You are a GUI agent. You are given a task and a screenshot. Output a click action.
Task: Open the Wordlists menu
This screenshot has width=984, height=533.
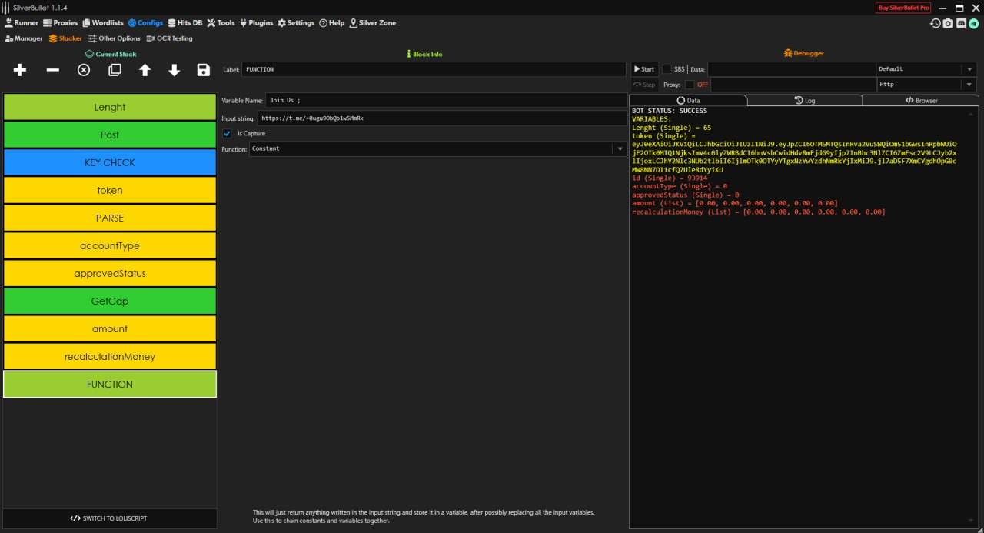(x=102, y=23)
